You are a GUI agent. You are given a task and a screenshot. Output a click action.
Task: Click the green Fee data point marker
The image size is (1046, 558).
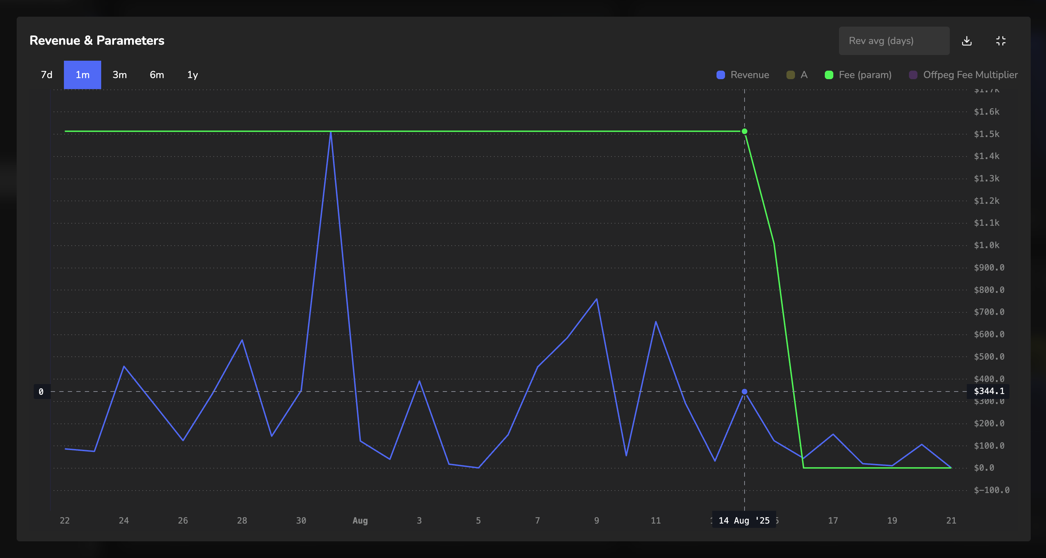click(x=744, y=131)
